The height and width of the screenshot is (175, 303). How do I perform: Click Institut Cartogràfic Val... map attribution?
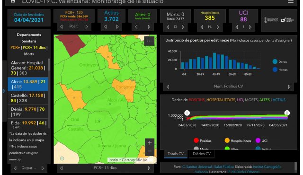tap(131, 160)
